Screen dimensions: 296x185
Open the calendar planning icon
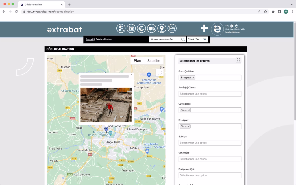(131, 29)
